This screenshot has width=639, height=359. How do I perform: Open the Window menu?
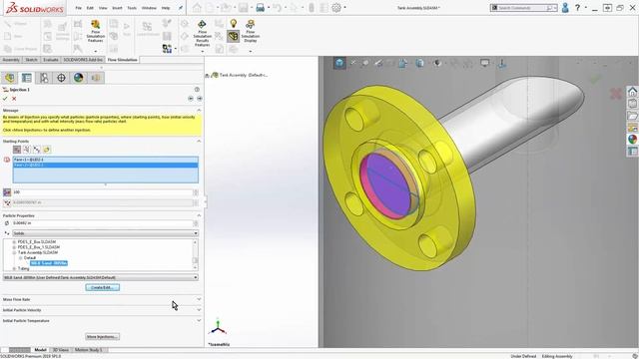[x=149, y=8]
